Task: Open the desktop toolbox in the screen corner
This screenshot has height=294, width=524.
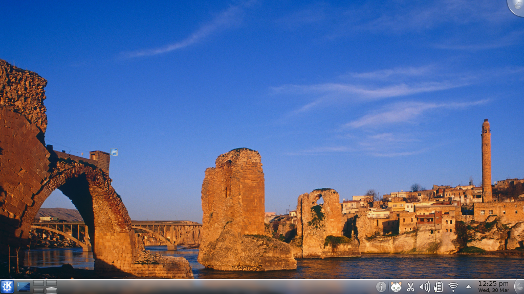Action: click(x=516, y=7)
